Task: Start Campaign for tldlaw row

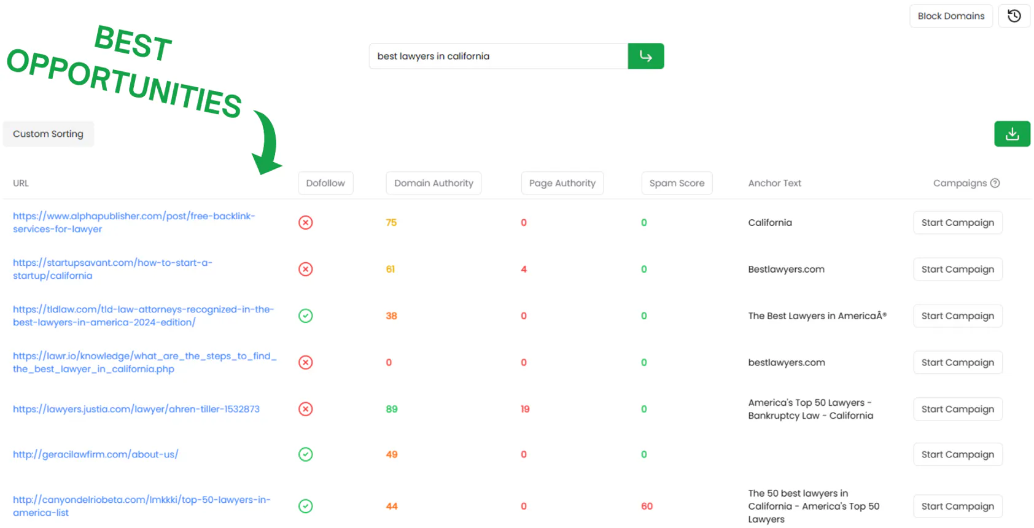Action: [x=957, y=316]
